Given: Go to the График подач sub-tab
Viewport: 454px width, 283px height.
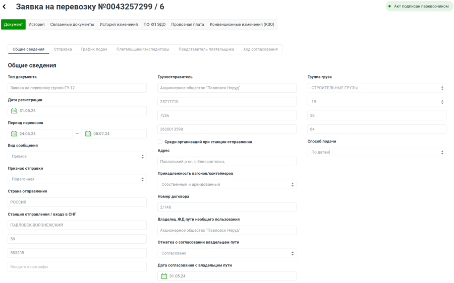Looking at the screenshot, I should click(x=94, y=49).
